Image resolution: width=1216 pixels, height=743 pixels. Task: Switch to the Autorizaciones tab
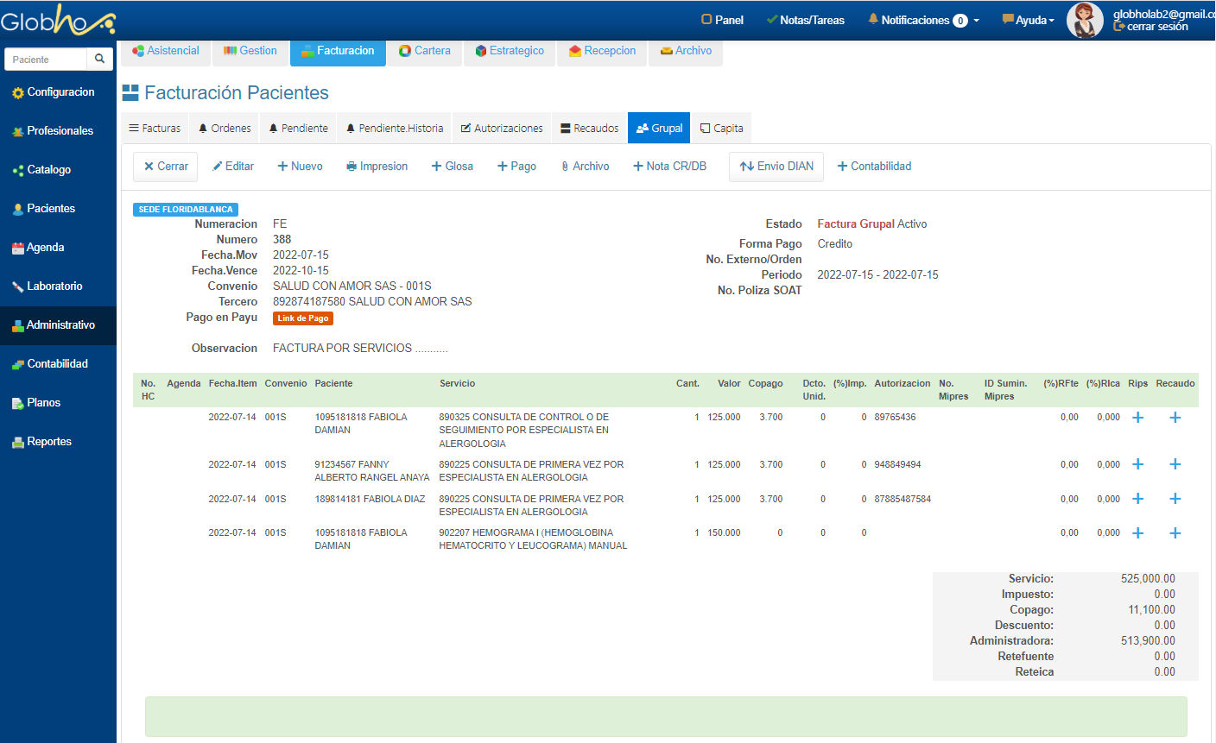[501, 129]
